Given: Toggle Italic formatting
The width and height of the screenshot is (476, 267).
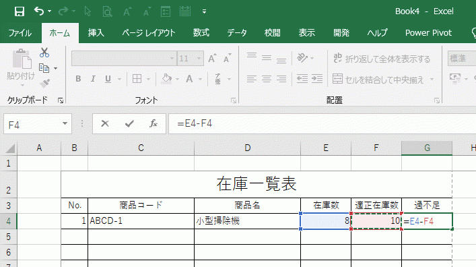Looking at the screenshot, I should point(93,79).
